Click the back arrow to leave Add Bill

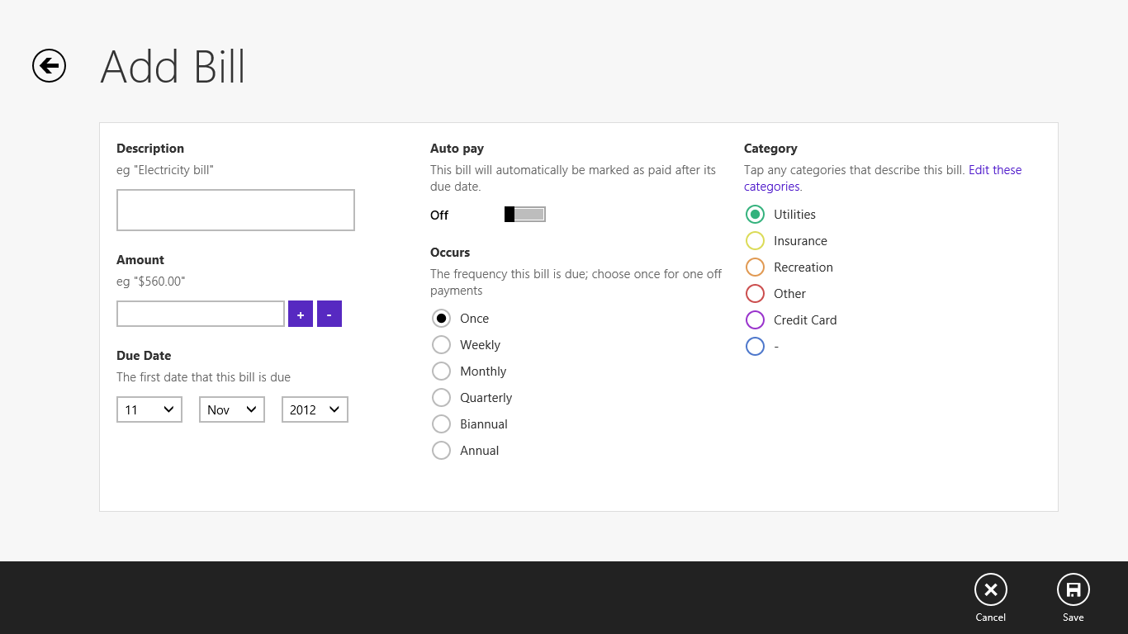[x=48, y=66]
